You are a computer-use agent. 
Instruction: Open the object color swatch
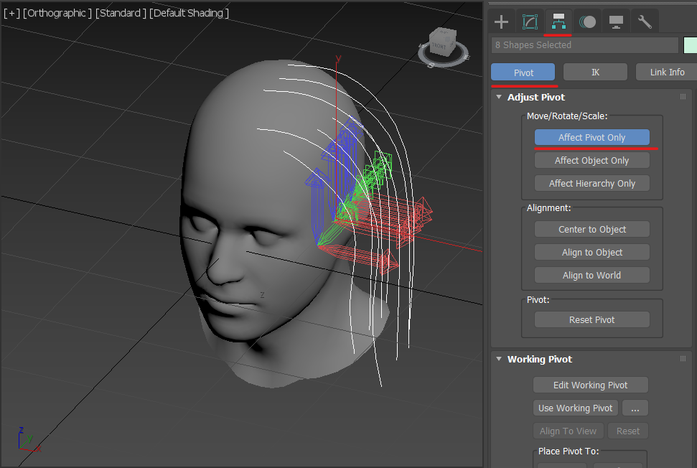tap(691, 45)
